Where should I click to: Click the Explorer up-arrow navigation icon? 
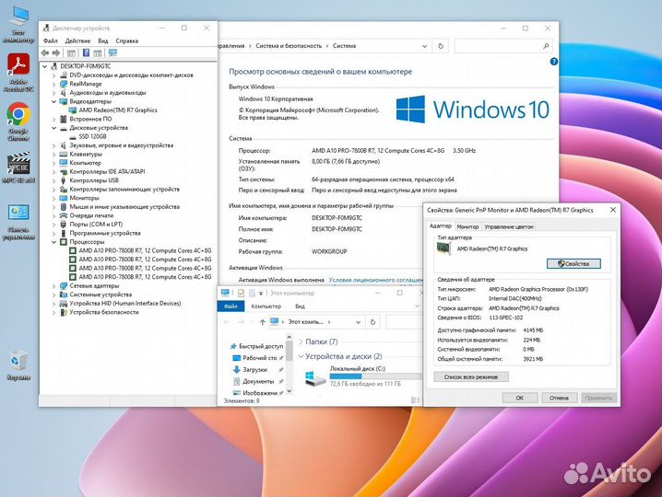point(262,321)
